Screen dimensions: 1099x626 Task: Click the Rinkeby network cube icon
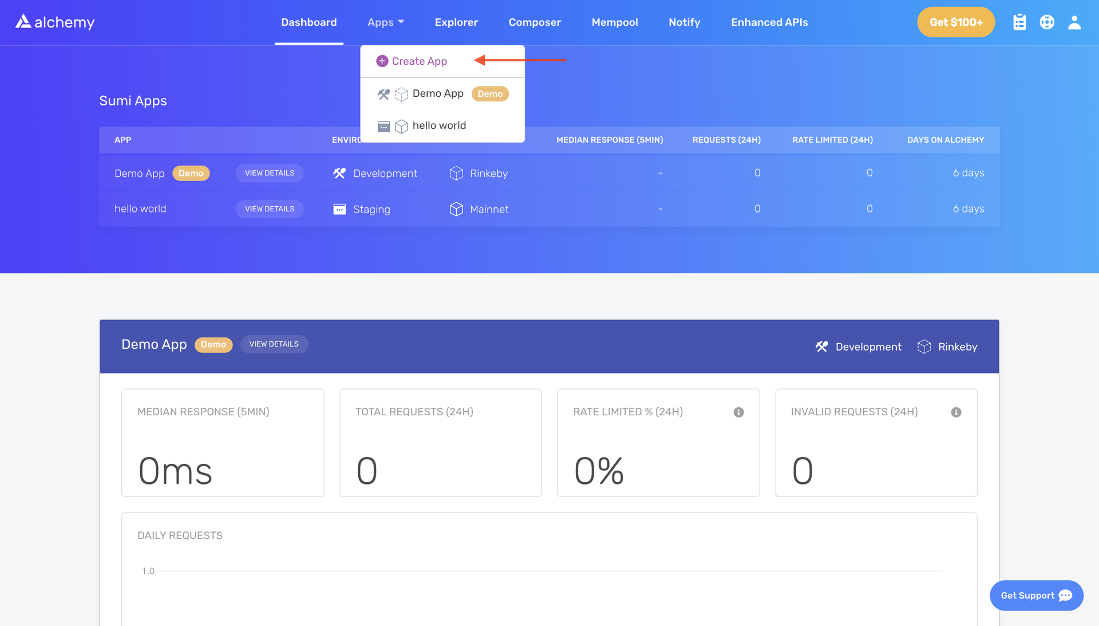[924, 347]
